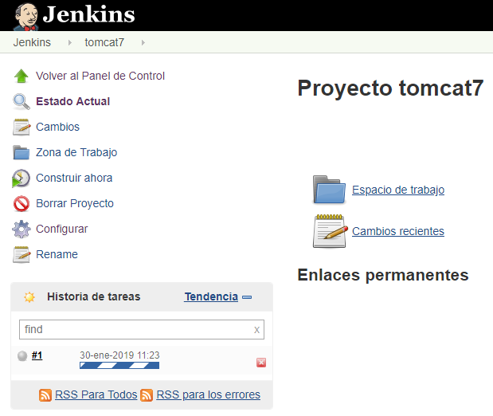Click the folder icon beside Zona de Trabajo
Screen dimensions: 493x416
[x=21, y=152]
